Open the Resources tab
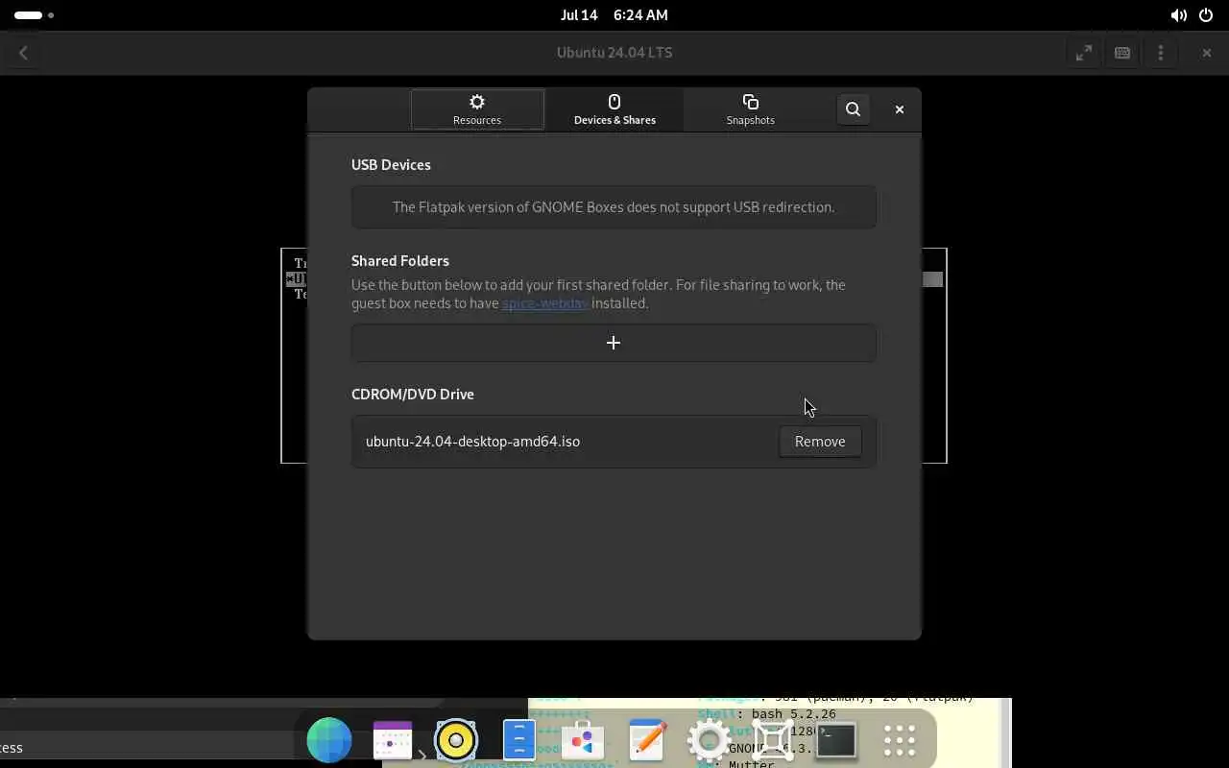The height and width of the screenshot is (768, 1229). 477,109
